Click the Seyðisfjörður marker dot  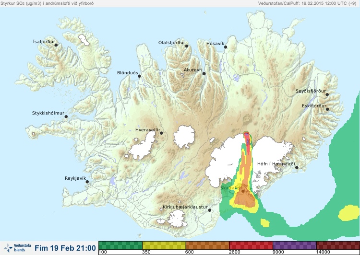coord(327,94)
